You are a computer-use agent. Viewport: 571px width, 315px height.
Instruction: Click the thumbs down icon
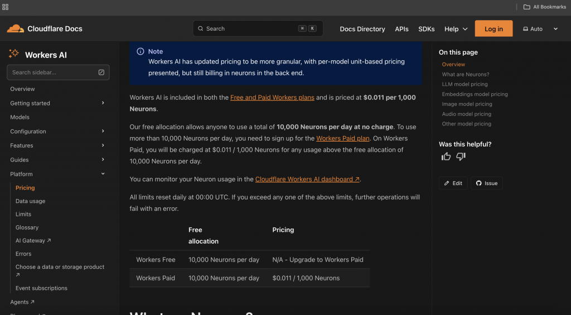[461, 157]
